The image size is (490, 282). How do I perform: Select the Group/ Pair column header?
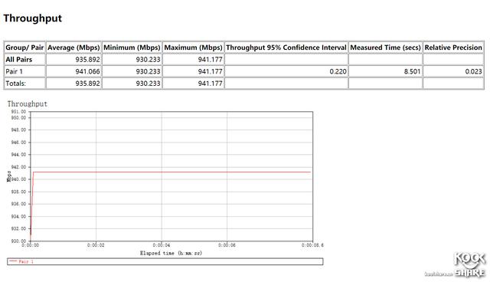pos(24,48)
